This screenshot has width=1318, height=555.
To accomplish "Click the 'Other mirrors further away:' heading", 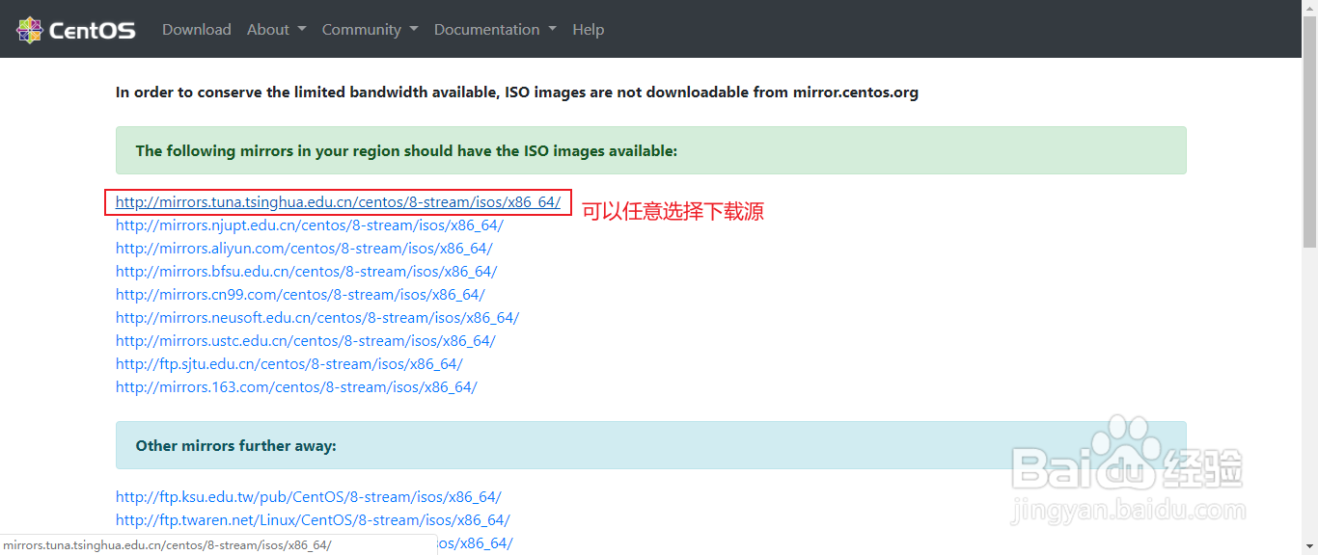I will [235, 445].
